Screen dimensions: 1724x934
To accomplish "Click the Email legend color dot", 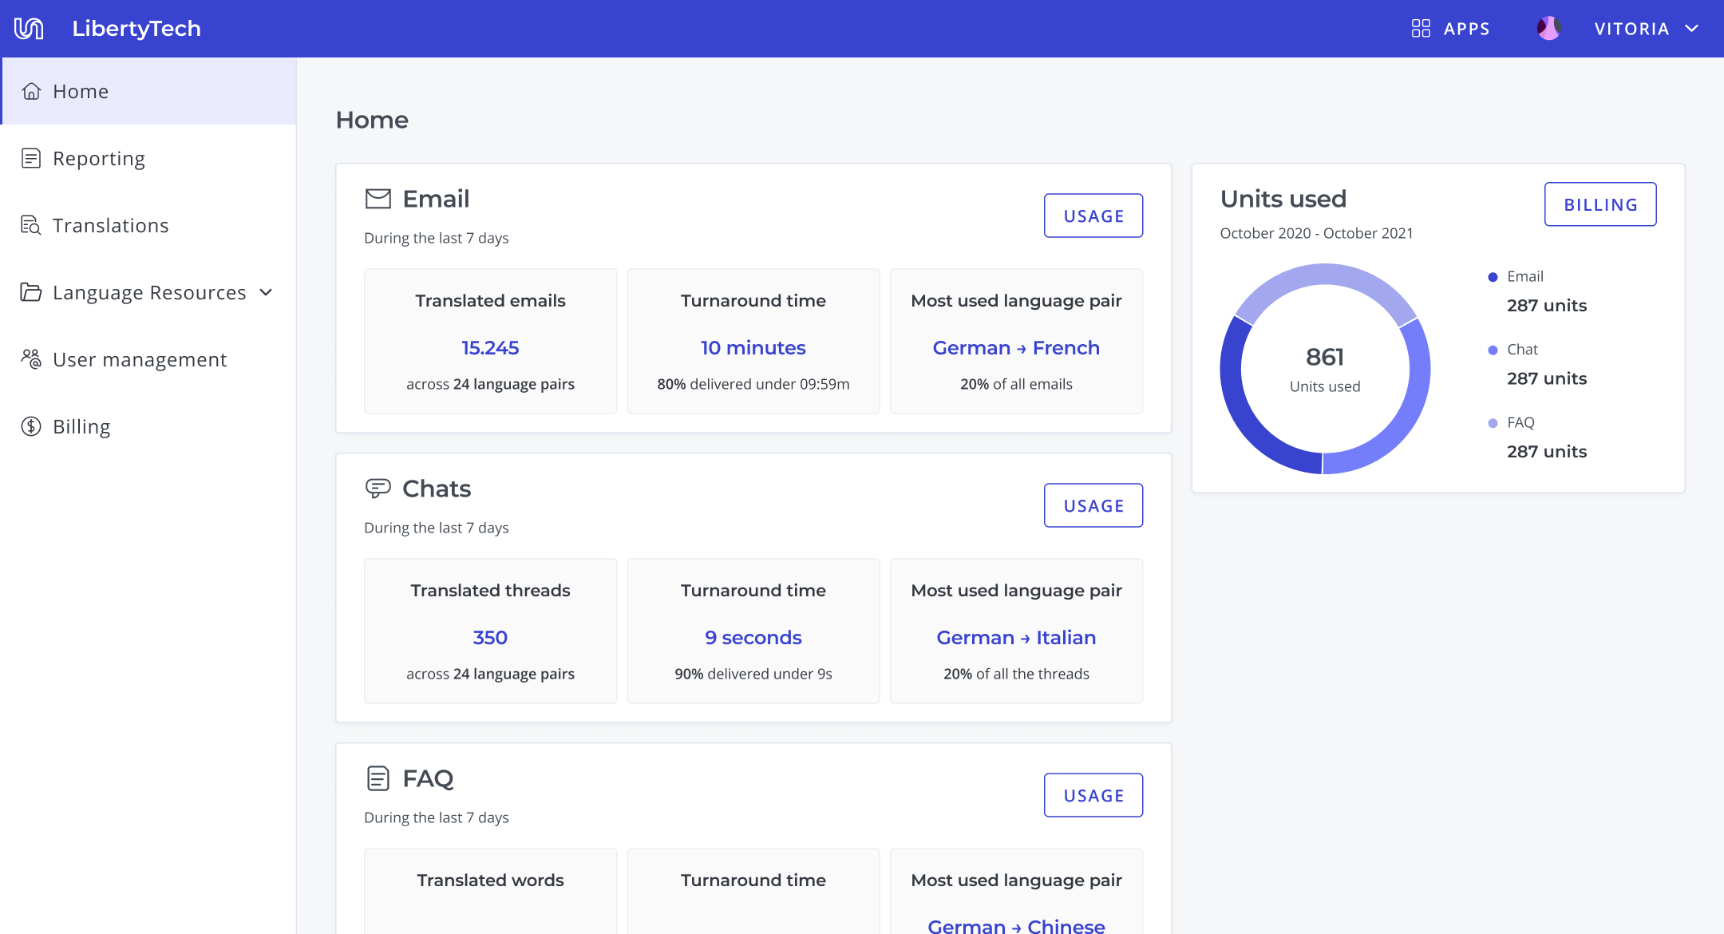I will pos(1493,277).
